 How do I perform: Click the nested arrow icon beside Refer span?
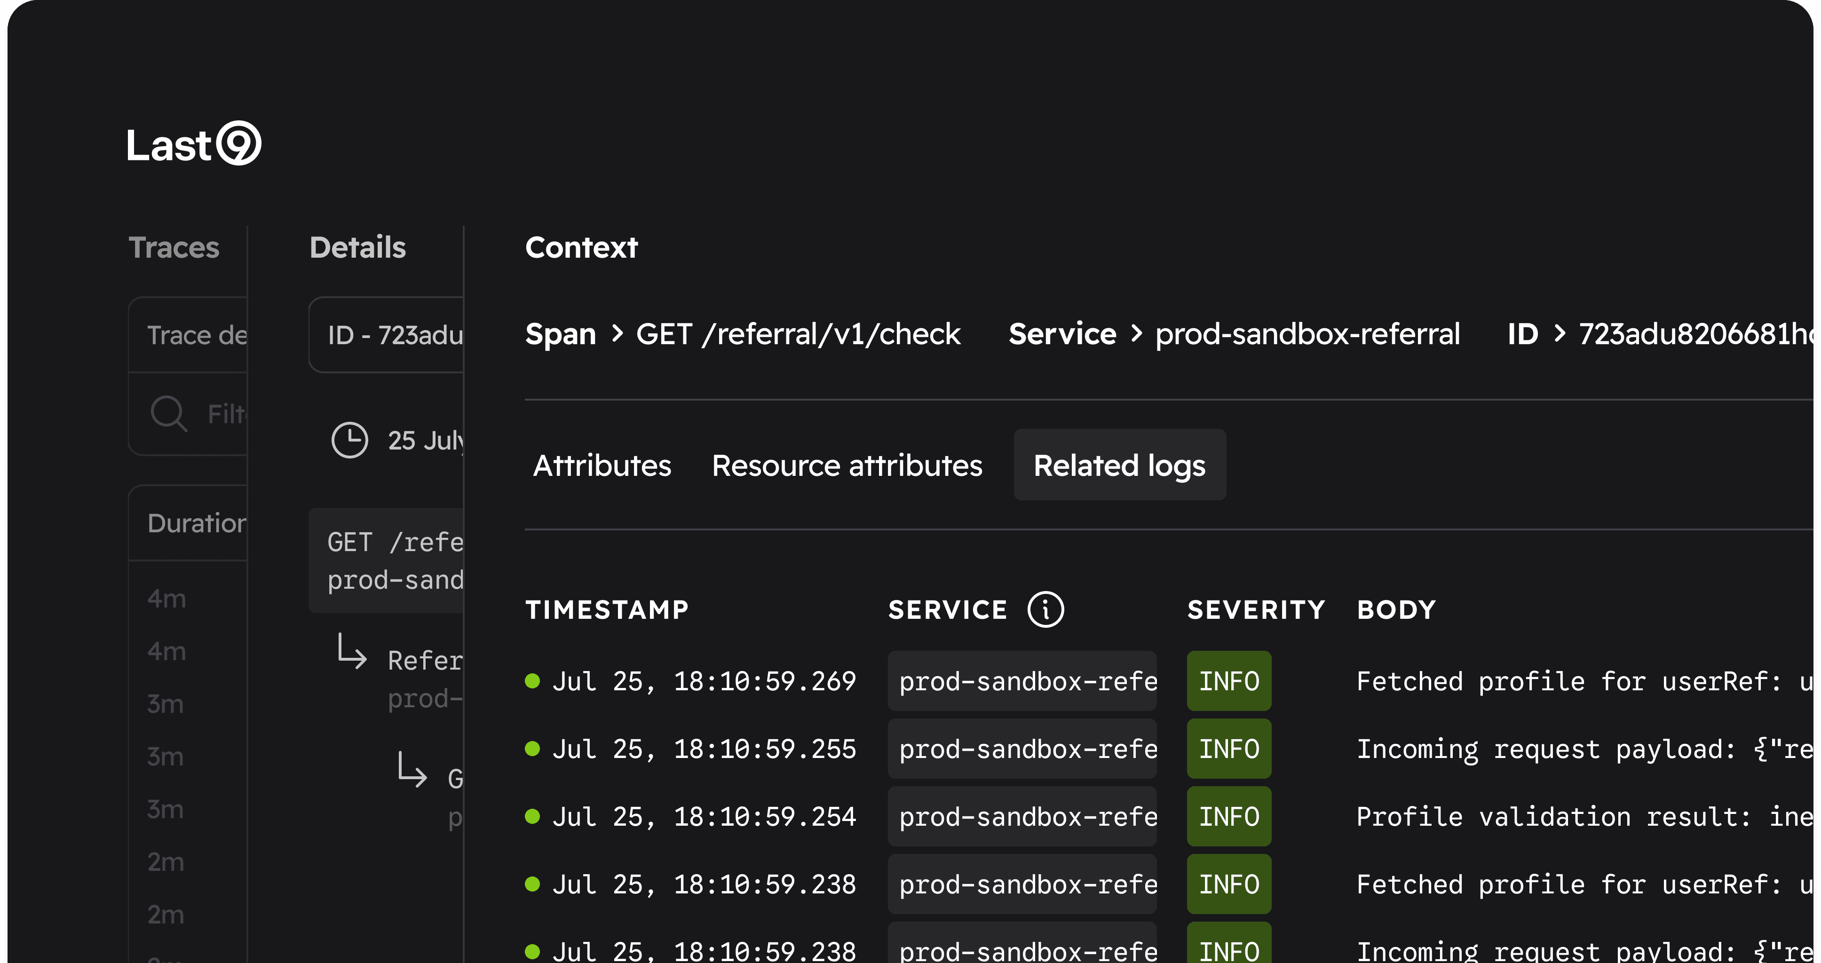(x=352, y=651)
